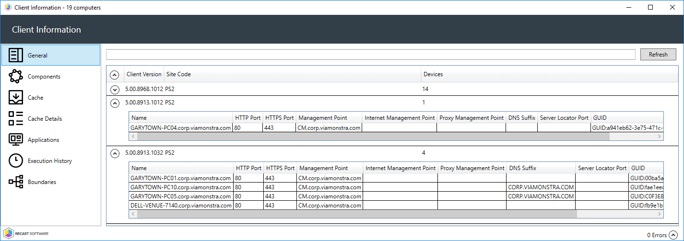Click GUID cell of DELL-VENUE-7140 row
684x241 pixels.
pyautogui.click(x=647, y=206)
